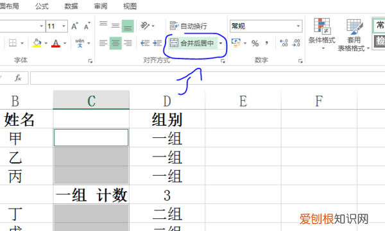Select column F header
Screen dimensions: 385x231
click(x=319, y=101)
